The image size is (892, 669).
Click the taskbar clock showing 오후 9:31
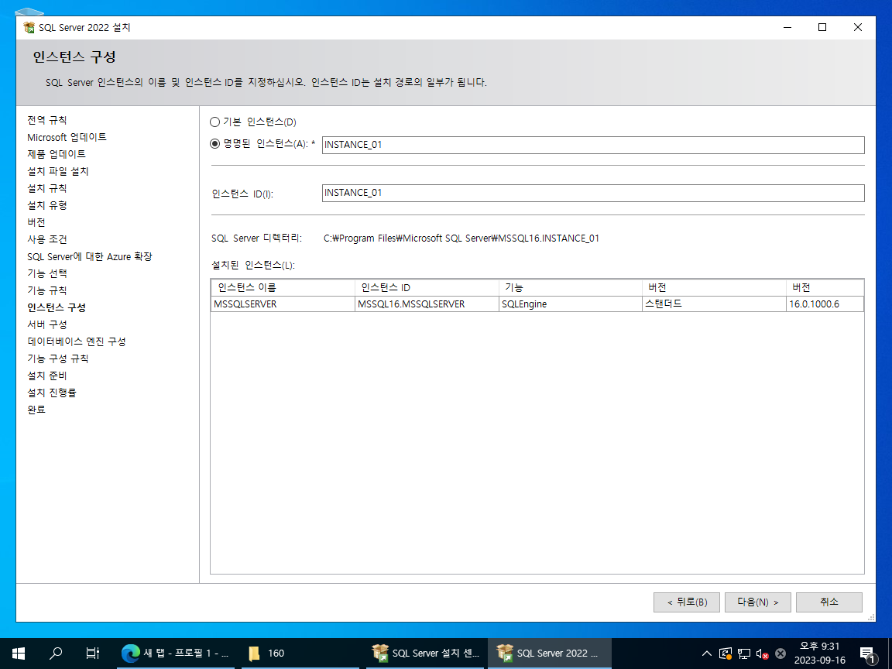(x=820, y=653)
